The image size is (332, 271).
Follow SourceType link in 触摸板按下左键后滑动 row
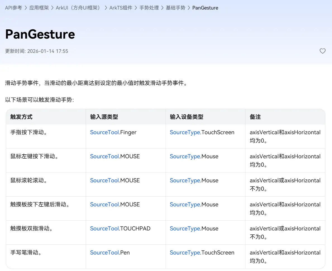click(x=185, y=204)
